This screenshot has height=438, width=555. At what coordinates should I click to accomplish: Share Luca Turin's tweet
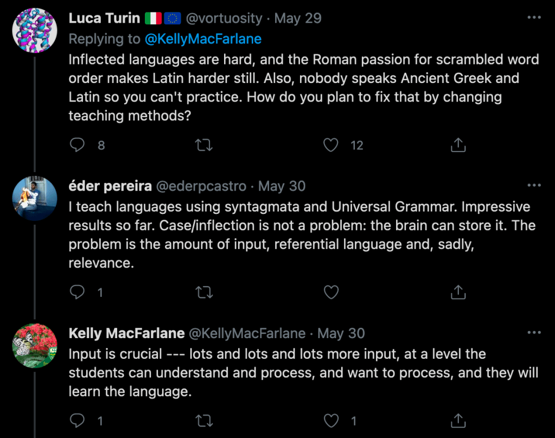pyautogui.click(x=458, y=145)
